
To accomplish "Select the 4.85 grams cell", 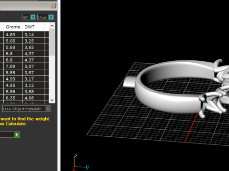I will 13,85.
